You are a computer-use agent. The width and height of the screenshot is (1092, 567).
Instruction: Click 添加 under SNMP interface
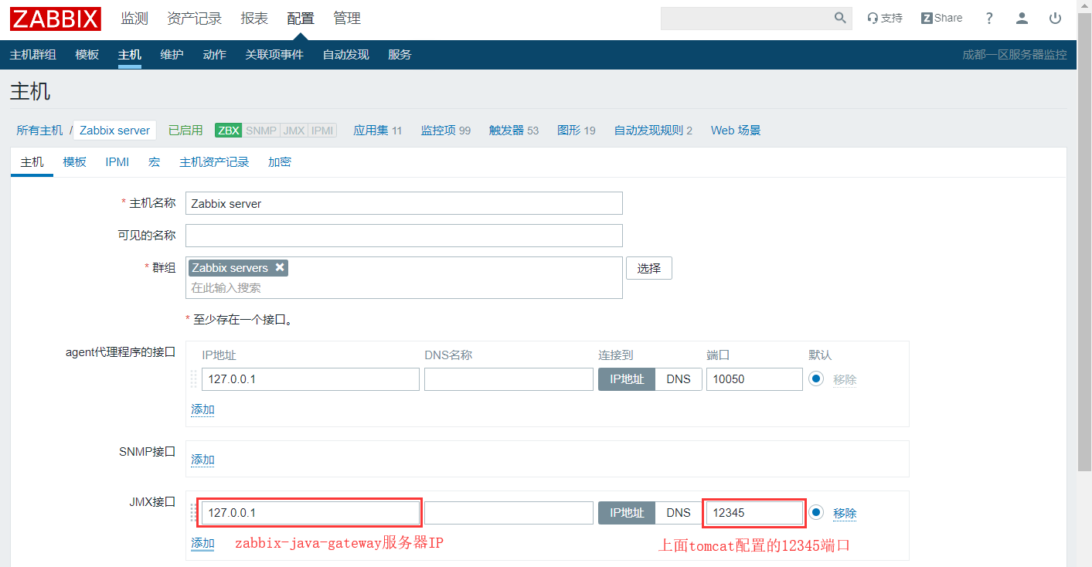pos(202,460)
